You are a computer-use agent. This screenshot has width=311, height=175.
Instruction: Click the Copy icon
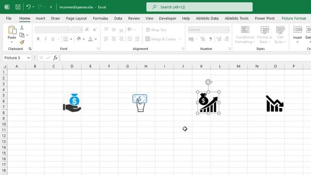point(22,35)
